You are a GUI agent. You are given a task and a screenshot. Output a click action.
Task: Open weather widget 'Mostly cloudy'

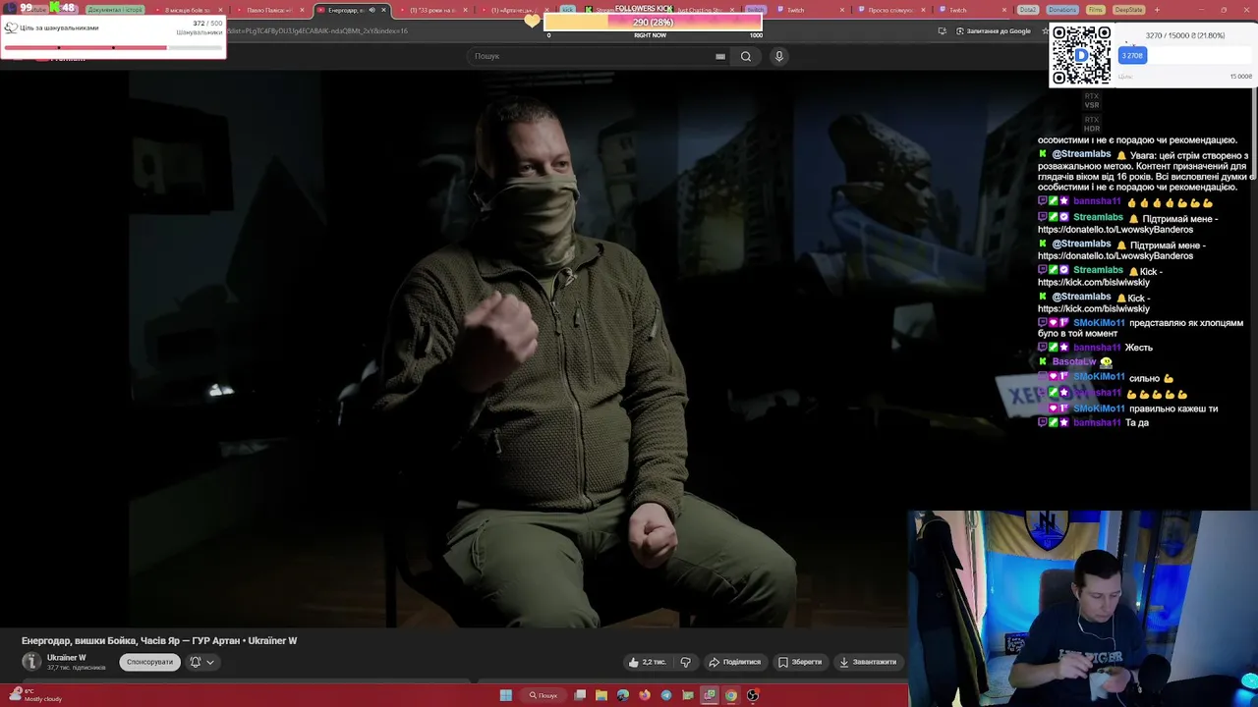[34, 695]
